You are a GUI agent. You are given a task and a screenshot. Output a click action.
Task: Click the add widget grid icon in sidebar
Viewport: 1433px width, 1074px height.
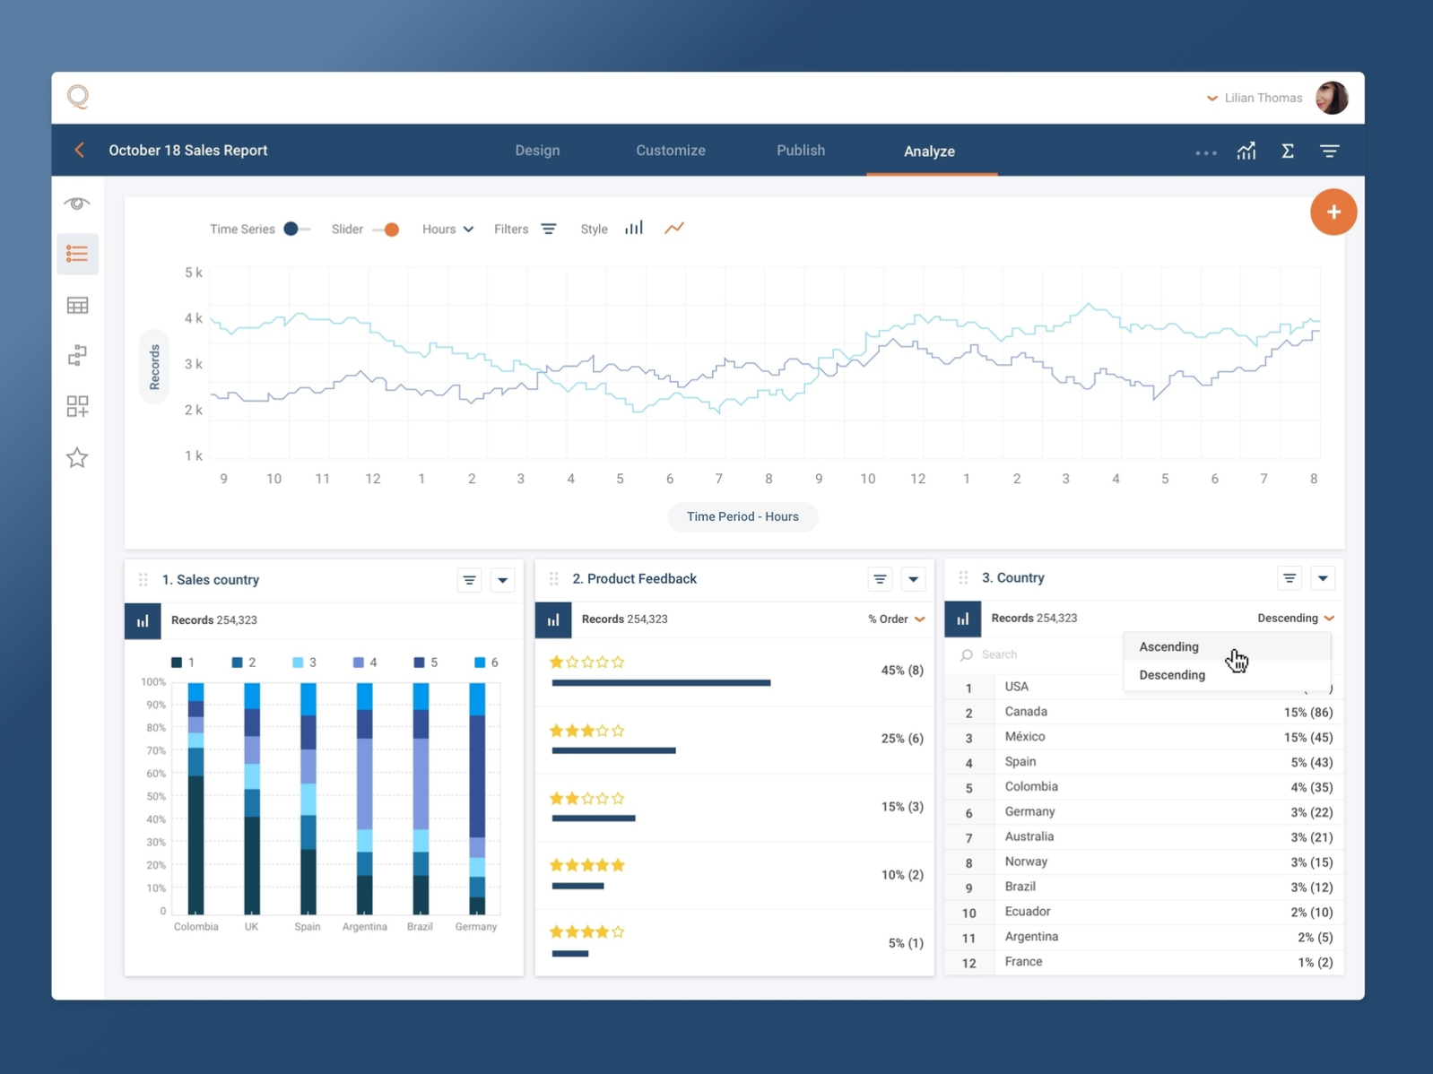point(77,406)
